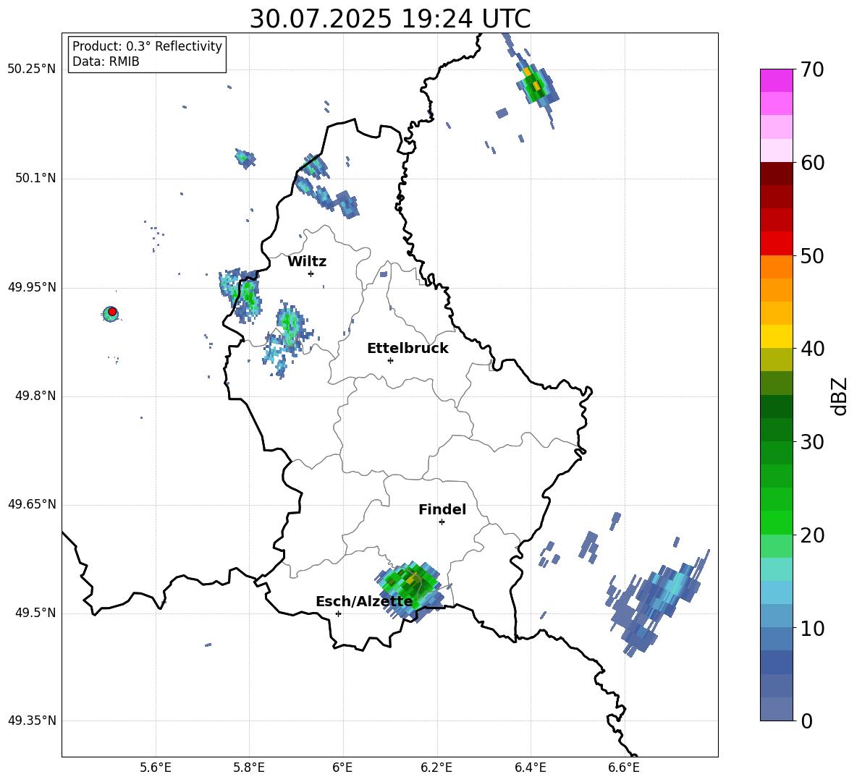This screenshot has width=857, height=782.
Task: Click the 0 tick on the colorbar
Action: point(807,721)
